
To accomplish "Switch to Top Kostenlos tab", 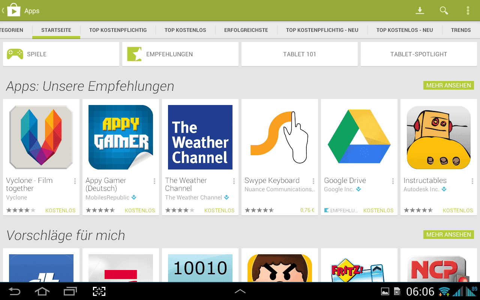I will 185,30.
